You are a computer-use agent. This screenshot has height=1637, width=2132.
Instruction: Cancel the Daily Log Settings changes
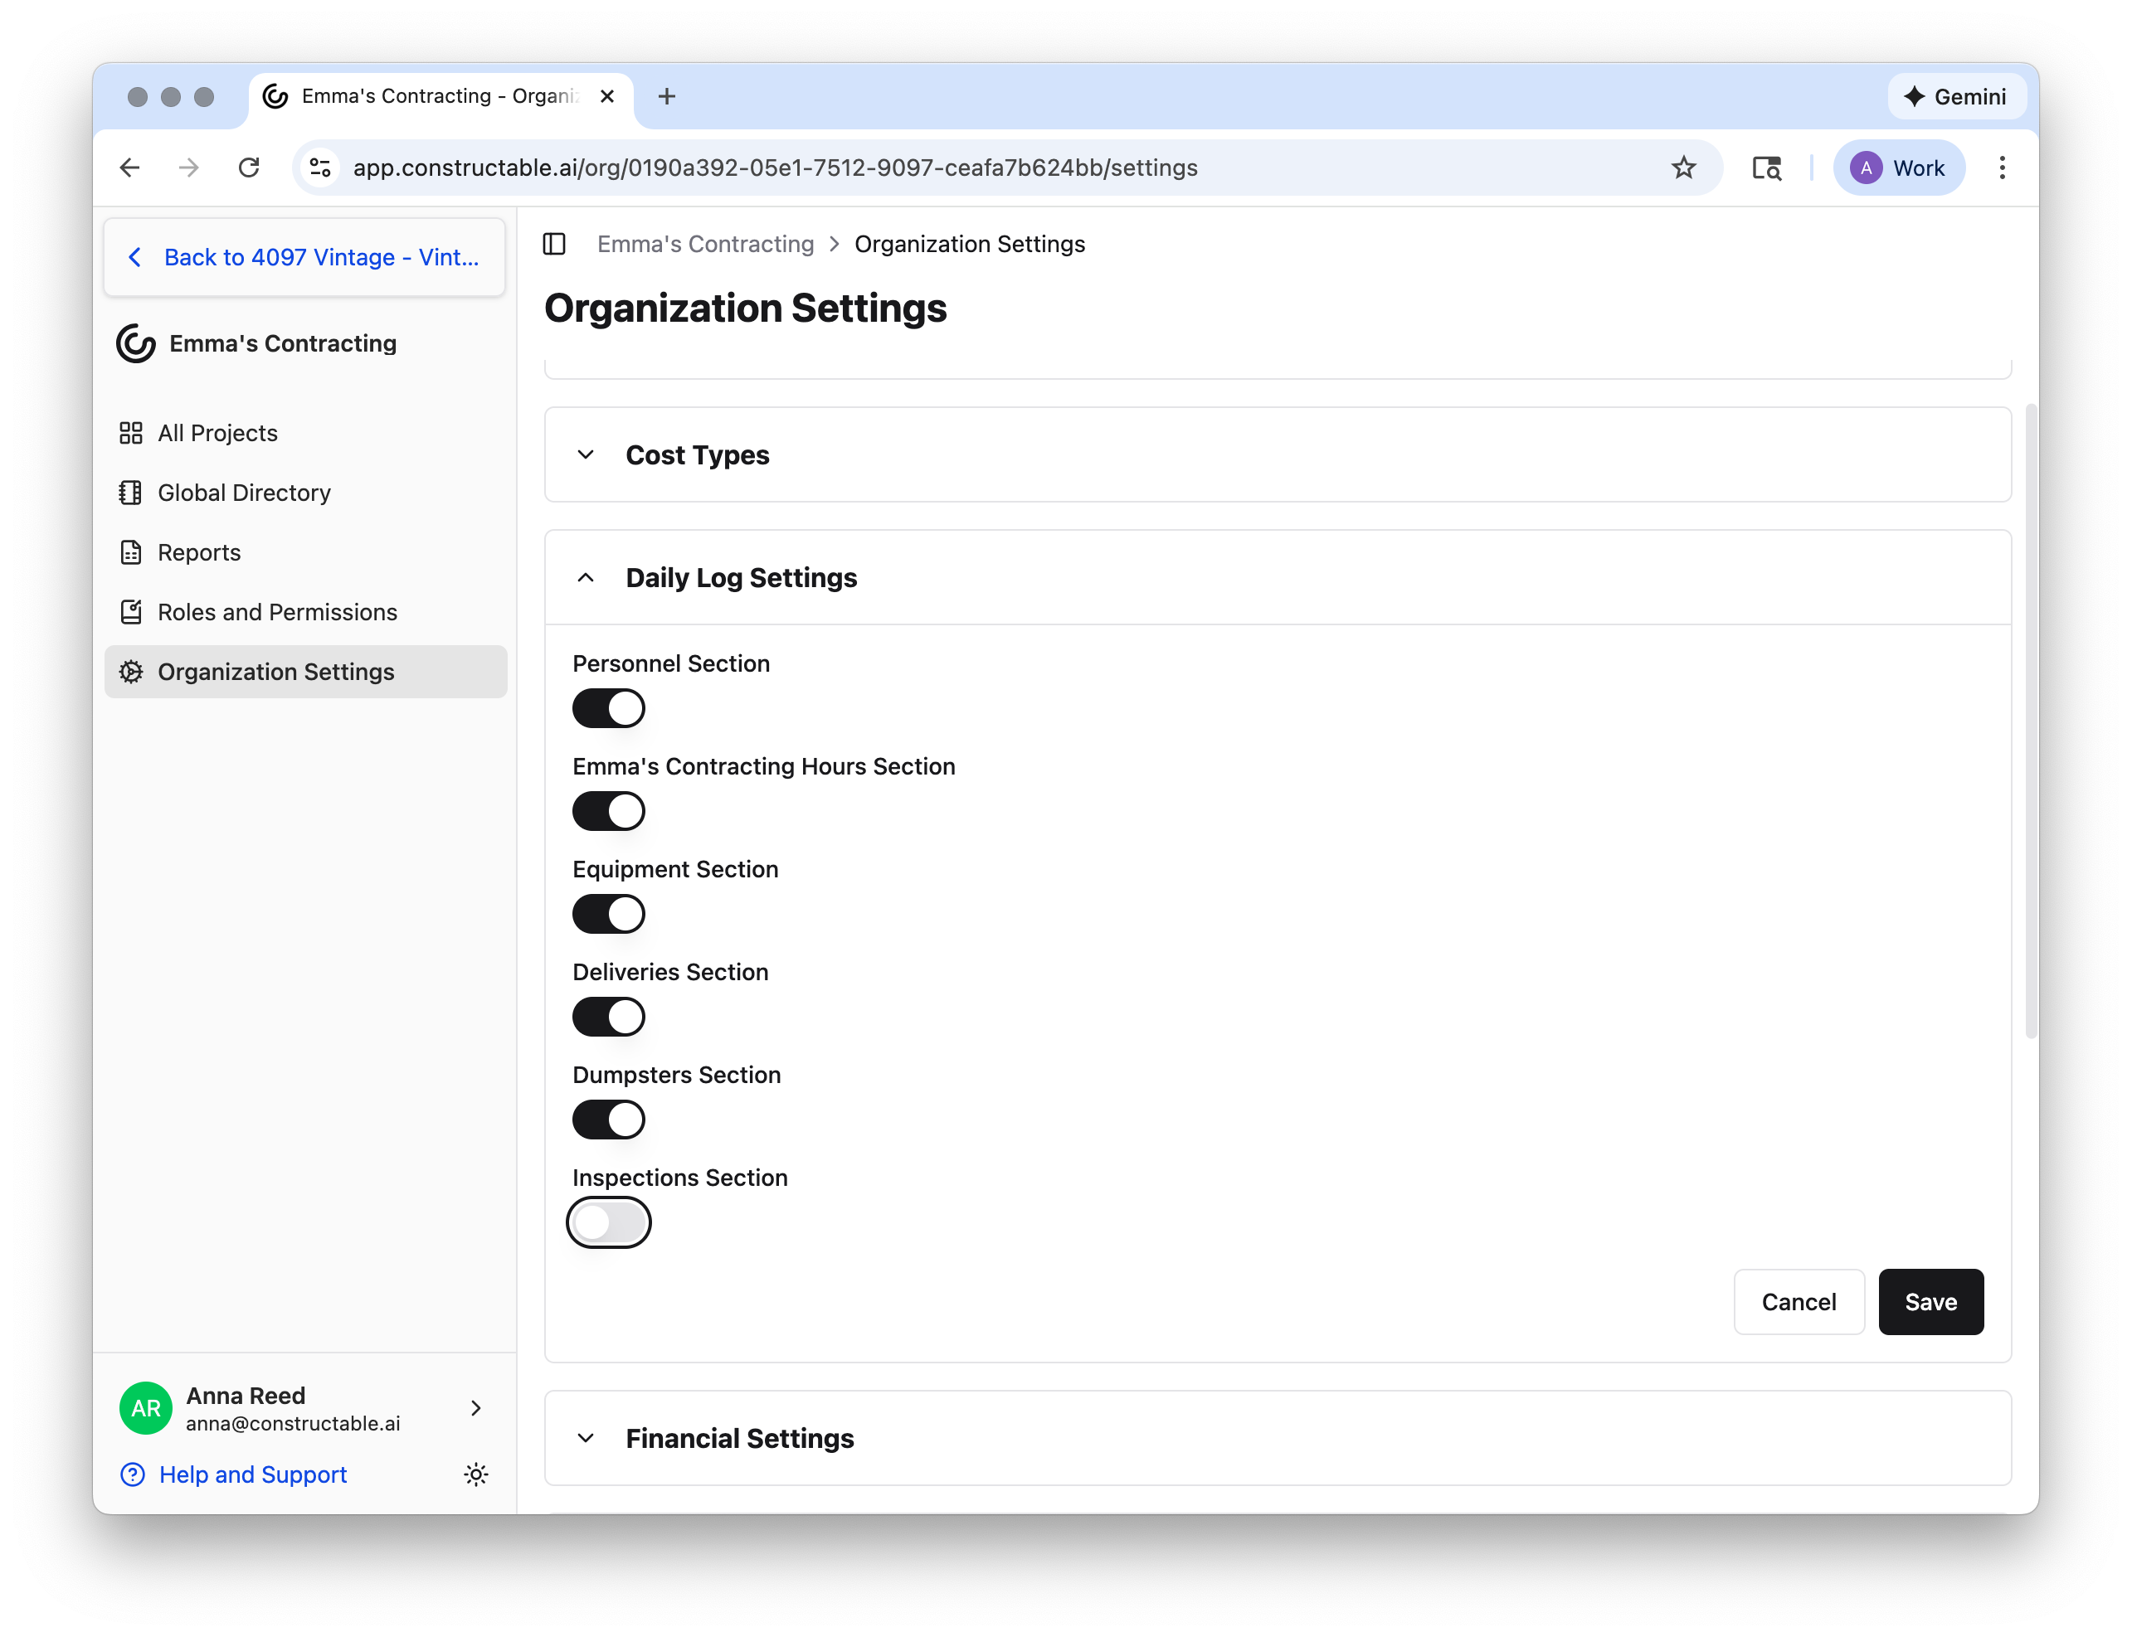pos(1799,1302)
